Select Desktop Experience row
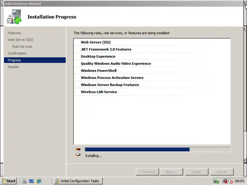This screenshot has height=185, width=247. click(x=152, y=56)
